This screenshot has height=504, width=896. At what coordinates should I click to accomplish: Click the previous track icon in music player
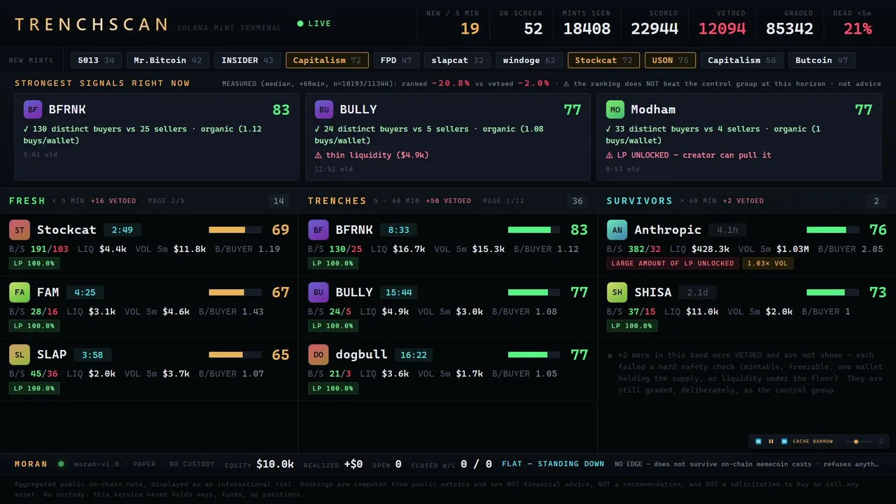coord(758,442)
